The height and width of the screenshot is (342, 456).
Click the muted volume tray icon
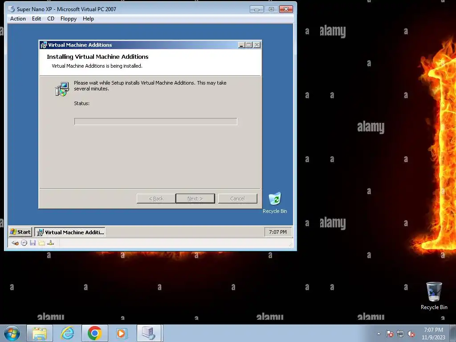(411, 334)
